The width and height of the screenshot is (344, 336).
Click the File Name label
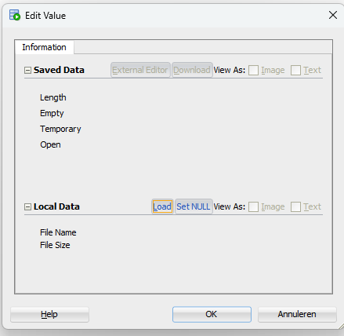click(x=58, y=232)
